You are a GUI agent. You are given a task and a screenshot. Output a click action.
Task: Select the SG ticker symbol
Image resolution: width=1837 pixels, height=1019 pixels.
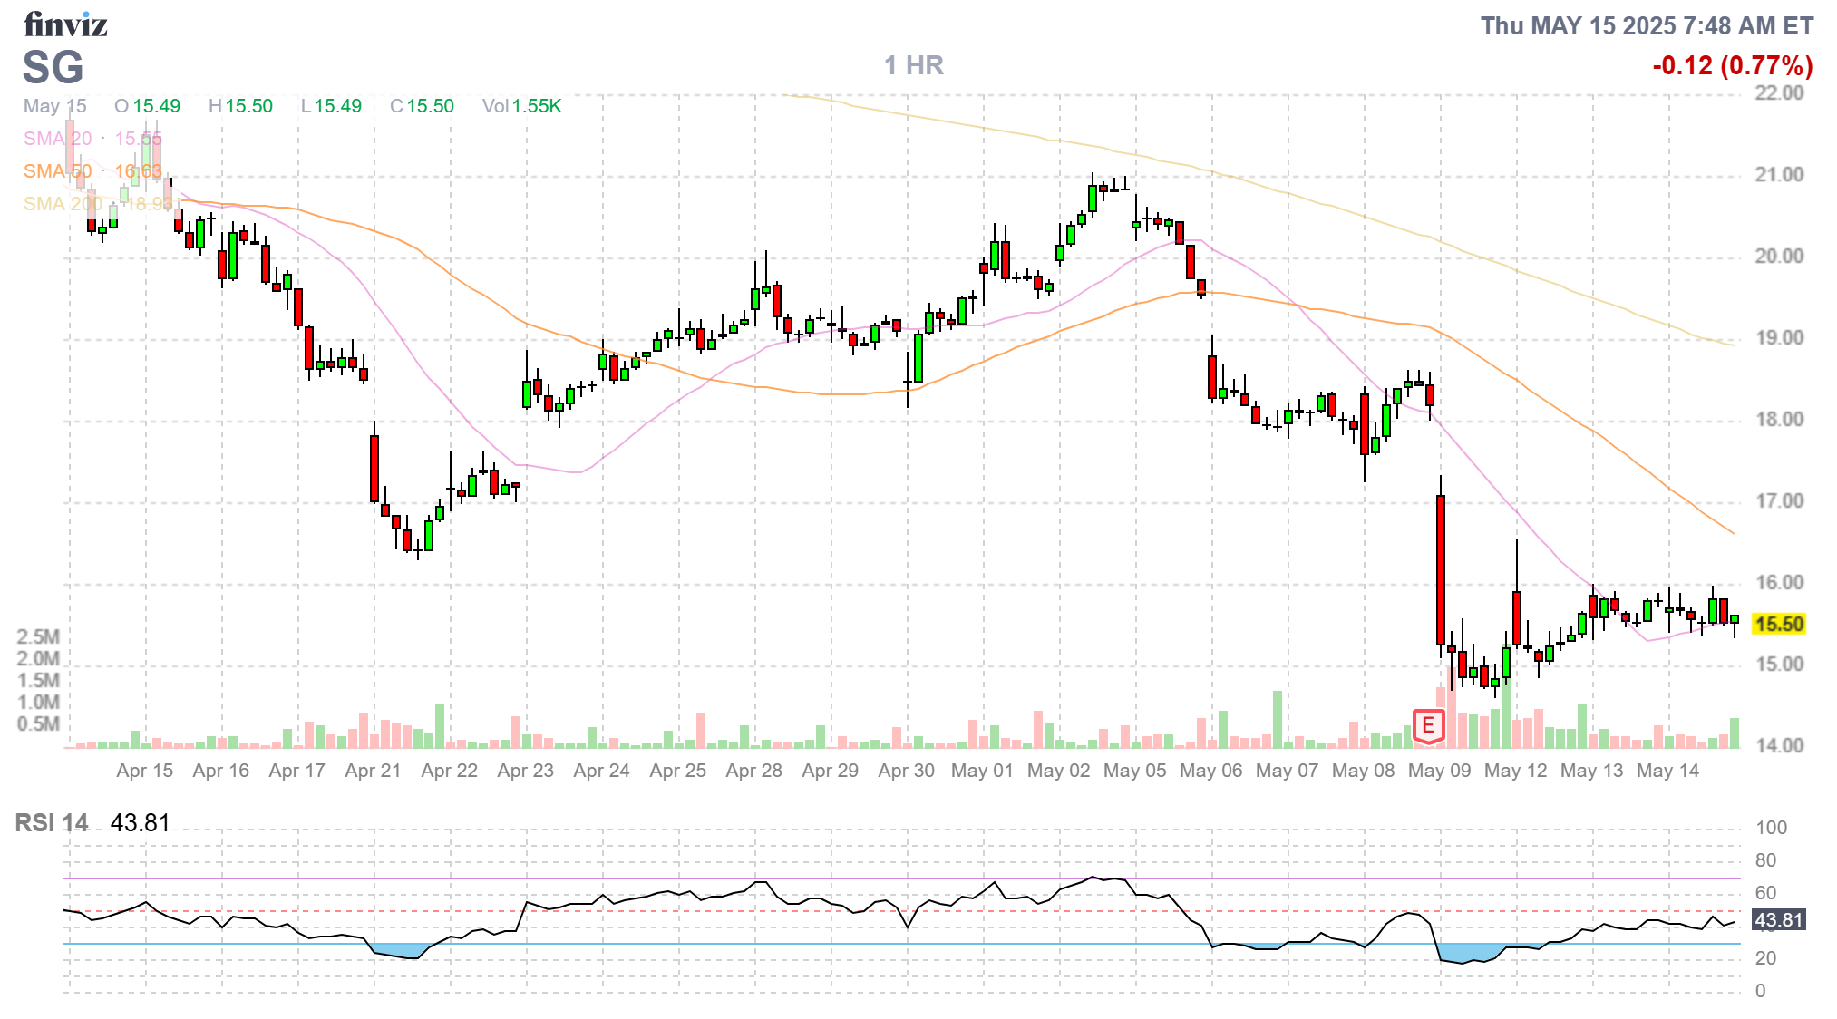point(53,68)
